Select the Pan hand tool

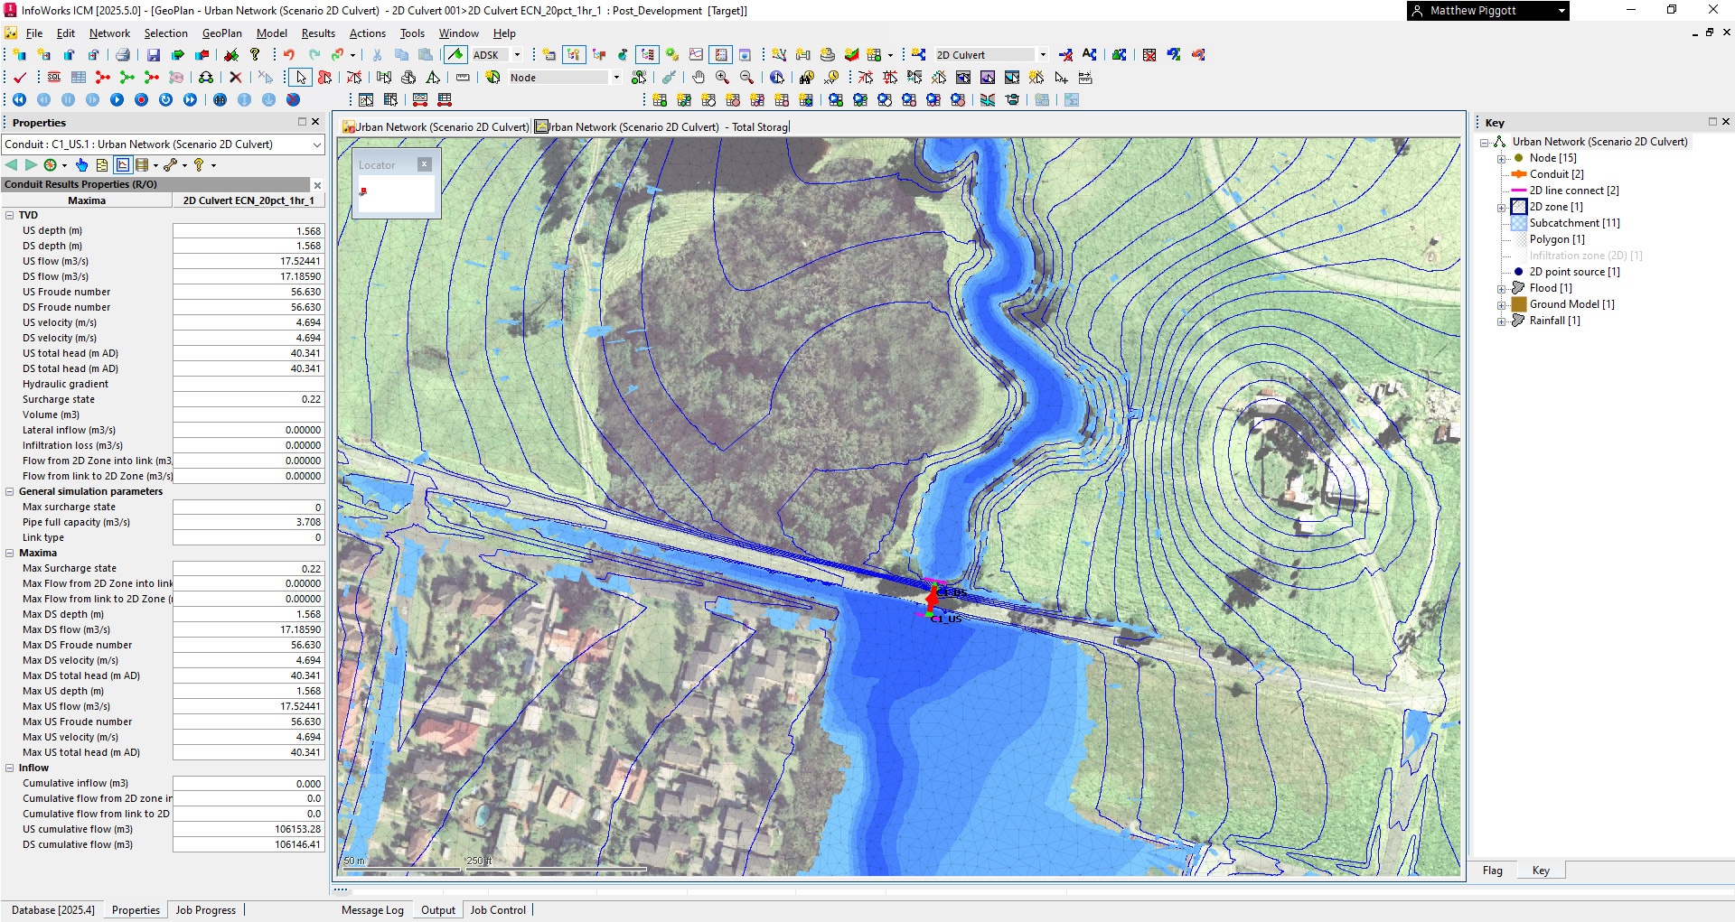[x=698, y=78]
